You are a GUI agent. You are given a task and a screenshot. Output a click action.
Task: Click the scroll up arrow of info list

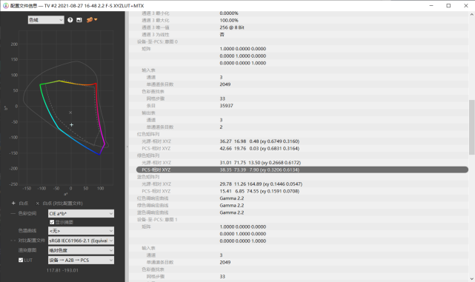pyautogui.click(x=472, y=14)
